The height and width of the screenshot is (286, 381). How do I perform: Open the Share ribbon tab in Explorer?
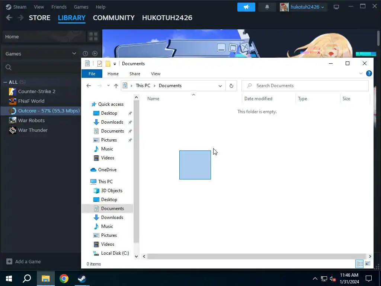coord(135,74)
